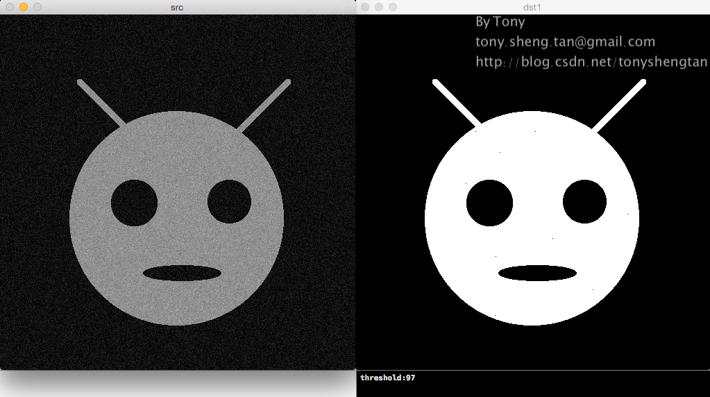The height and width of the screenshot is (397, 710).
Task: Close the src window
Action: pyautogui.click(x=9, y=7)
